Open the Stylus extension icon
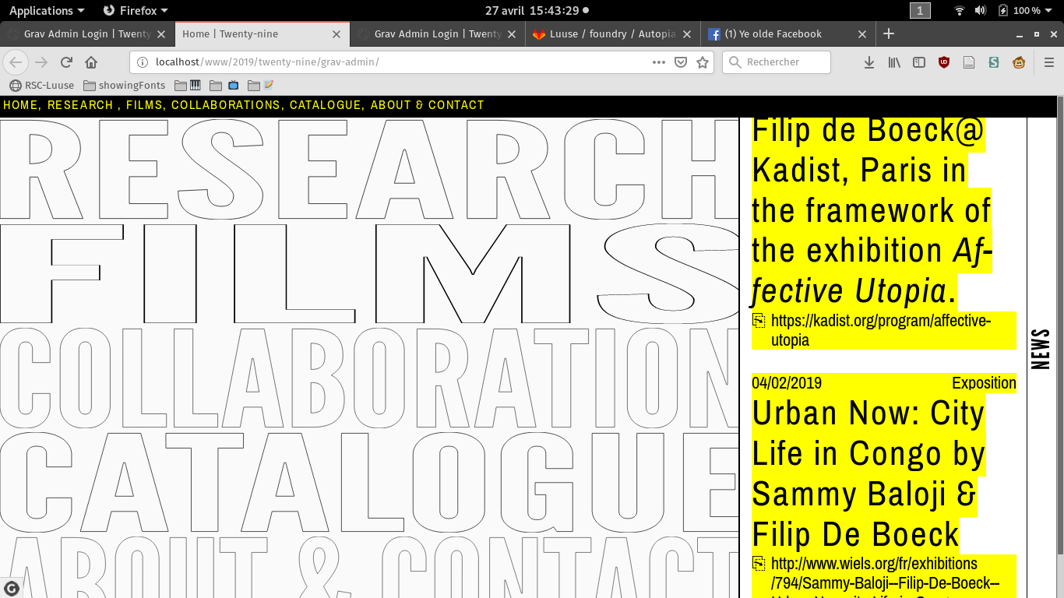This screenshot has height=598, width=1064. 994,62
